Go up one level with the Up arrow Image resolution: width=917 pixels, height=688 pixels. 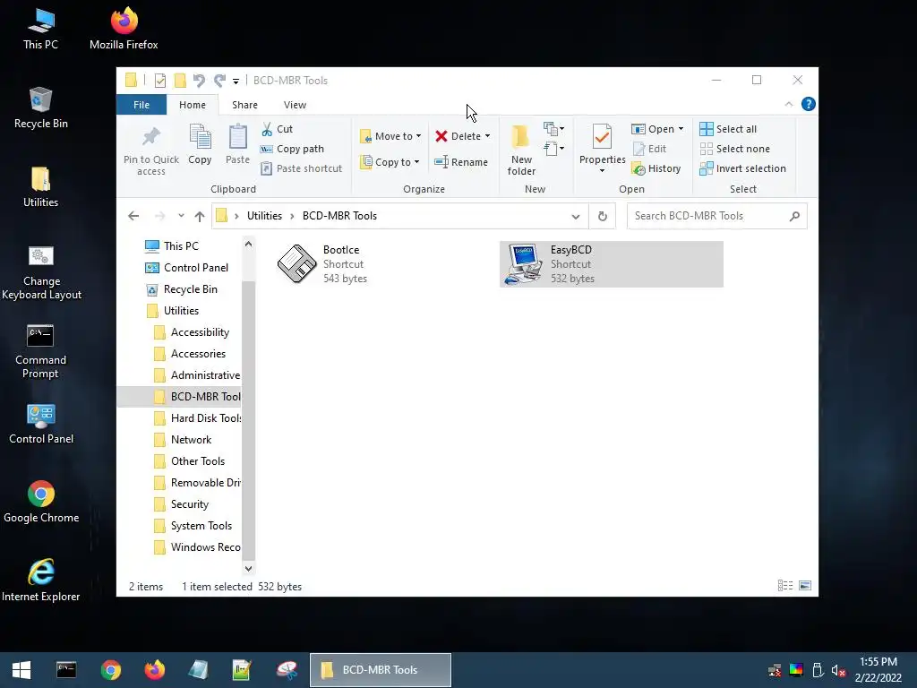200,217
